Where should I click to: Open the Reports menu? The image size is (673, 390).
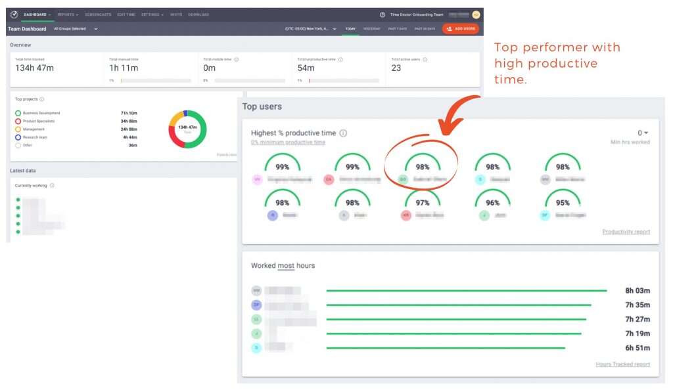pos(68,14)
